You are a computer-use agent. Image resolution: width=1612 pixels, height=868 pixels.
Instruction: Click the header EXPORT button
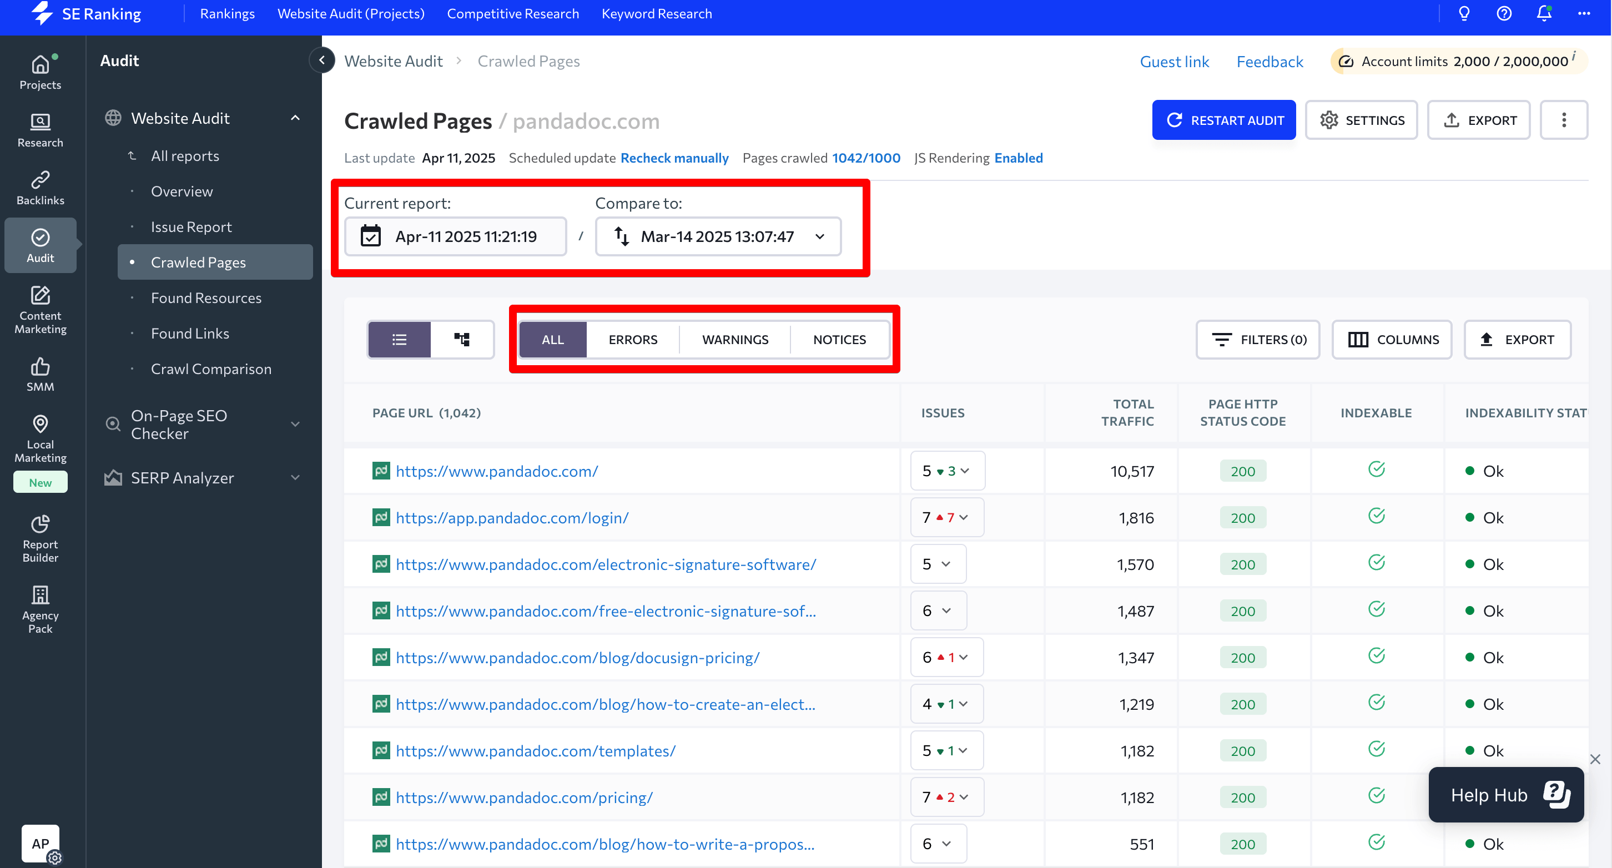tap(1479, 120)
